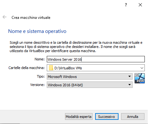Click the back arrow icon
The height and width of the screenshot is (124, 148).
coord(4,17)
